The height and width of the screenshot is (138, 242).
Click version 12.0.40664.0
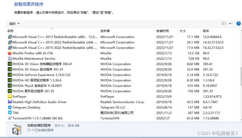click(212, 37)
